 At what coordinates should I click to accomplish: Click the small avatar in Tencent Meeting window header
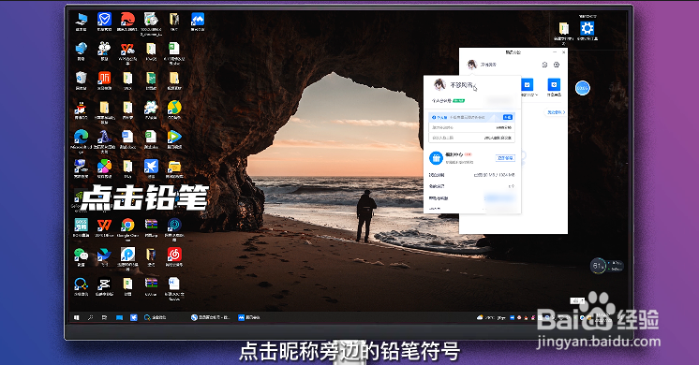click(472, 65)
